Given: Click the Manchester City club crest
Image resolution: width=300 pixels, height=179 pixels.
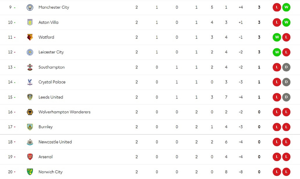Looking at the screenshot, I should (30, 8).
